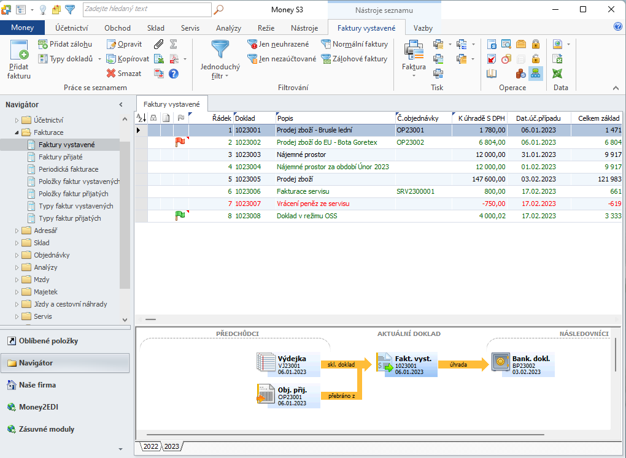Image resolution: width=626 pixels, height=458 pixels.
Task: Open the blue Money menu tab
Action: (22, 28)
